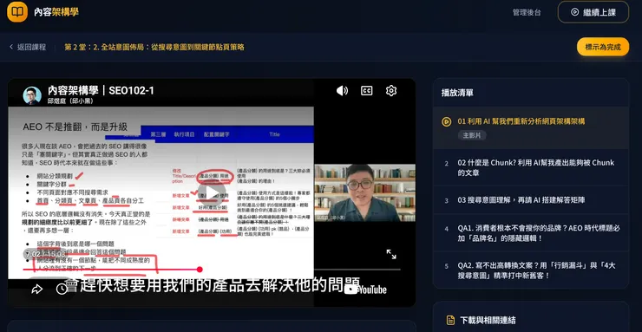Viewport: 642px width, 332px height.
Task: Click lesson title 第 2 堂：2. 全站意圖佈局
Action: (154, 47)
